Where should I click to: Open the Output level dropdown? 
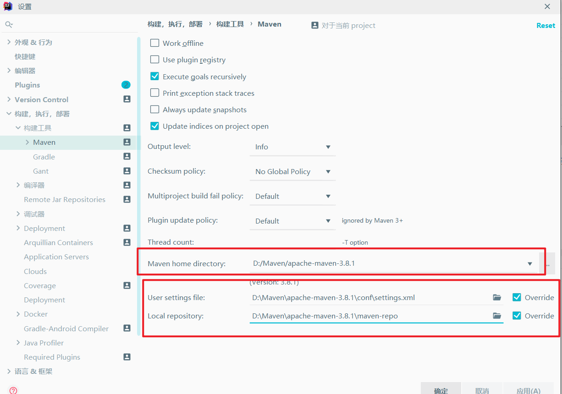(x=292, y=147)
